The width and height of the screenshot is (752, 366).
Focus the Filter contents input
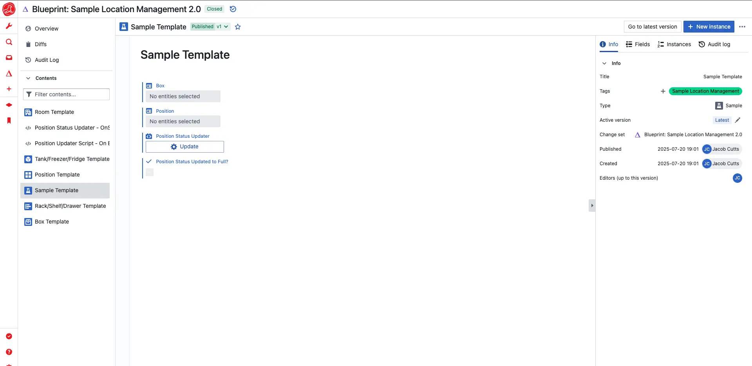pos(66,94)
